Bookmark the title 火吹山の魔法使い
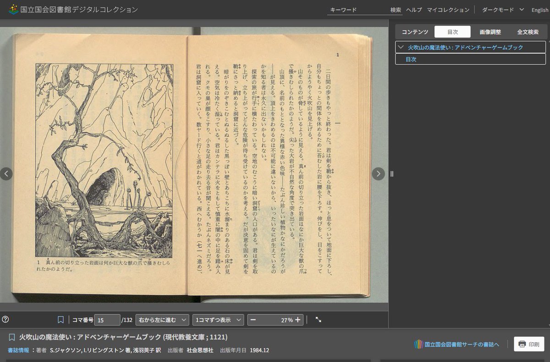550x362 pixels. click(x=12, y=337)
